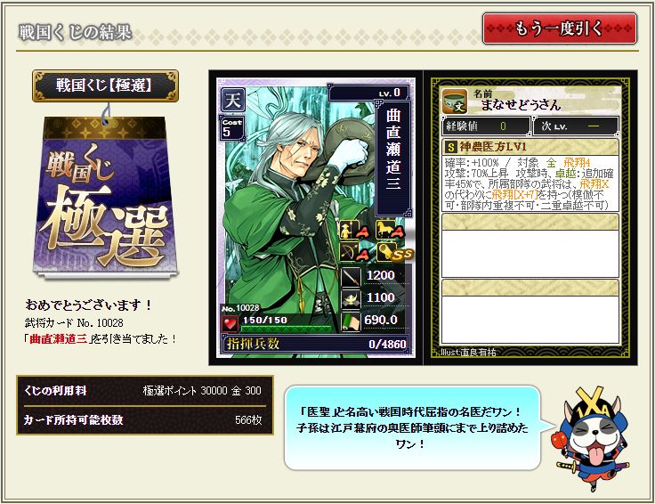This screenshot has width=655, height=504.
Task: Click the teacup 文 icon beside name
Action: [x=455, y=102]
